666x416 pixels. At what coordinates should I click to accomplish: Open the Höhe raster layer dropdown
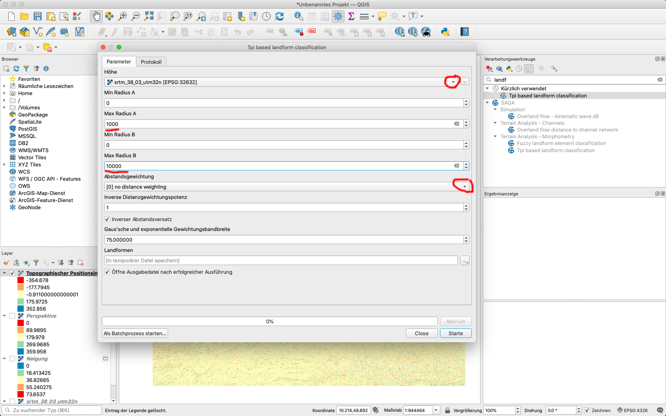[x=453, y=82]
